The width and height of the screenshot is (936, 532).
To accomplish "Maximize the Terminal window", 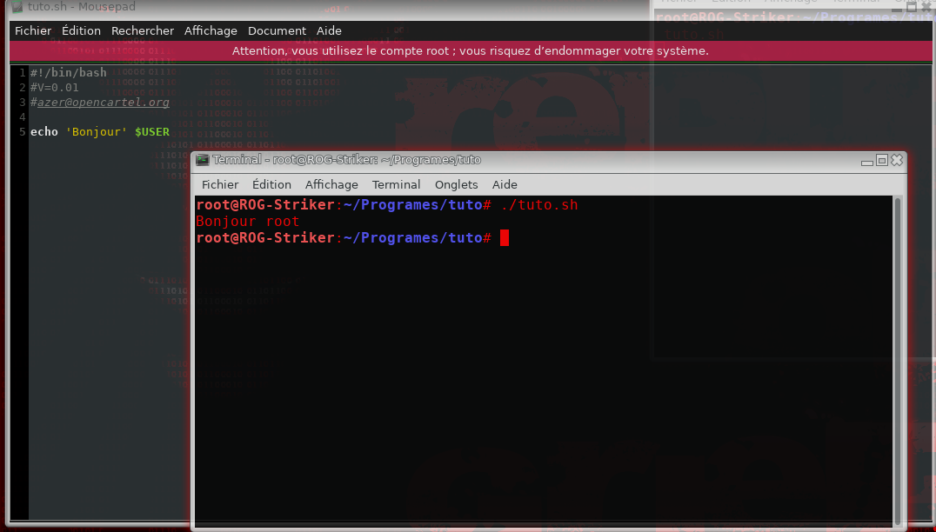I will [x=882, y=161].
